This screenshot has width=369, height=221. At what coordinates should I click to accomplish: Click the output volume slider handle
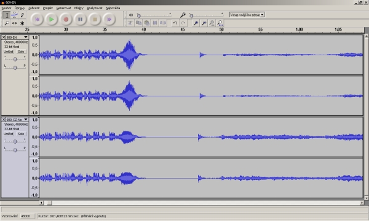pos(139,16)
